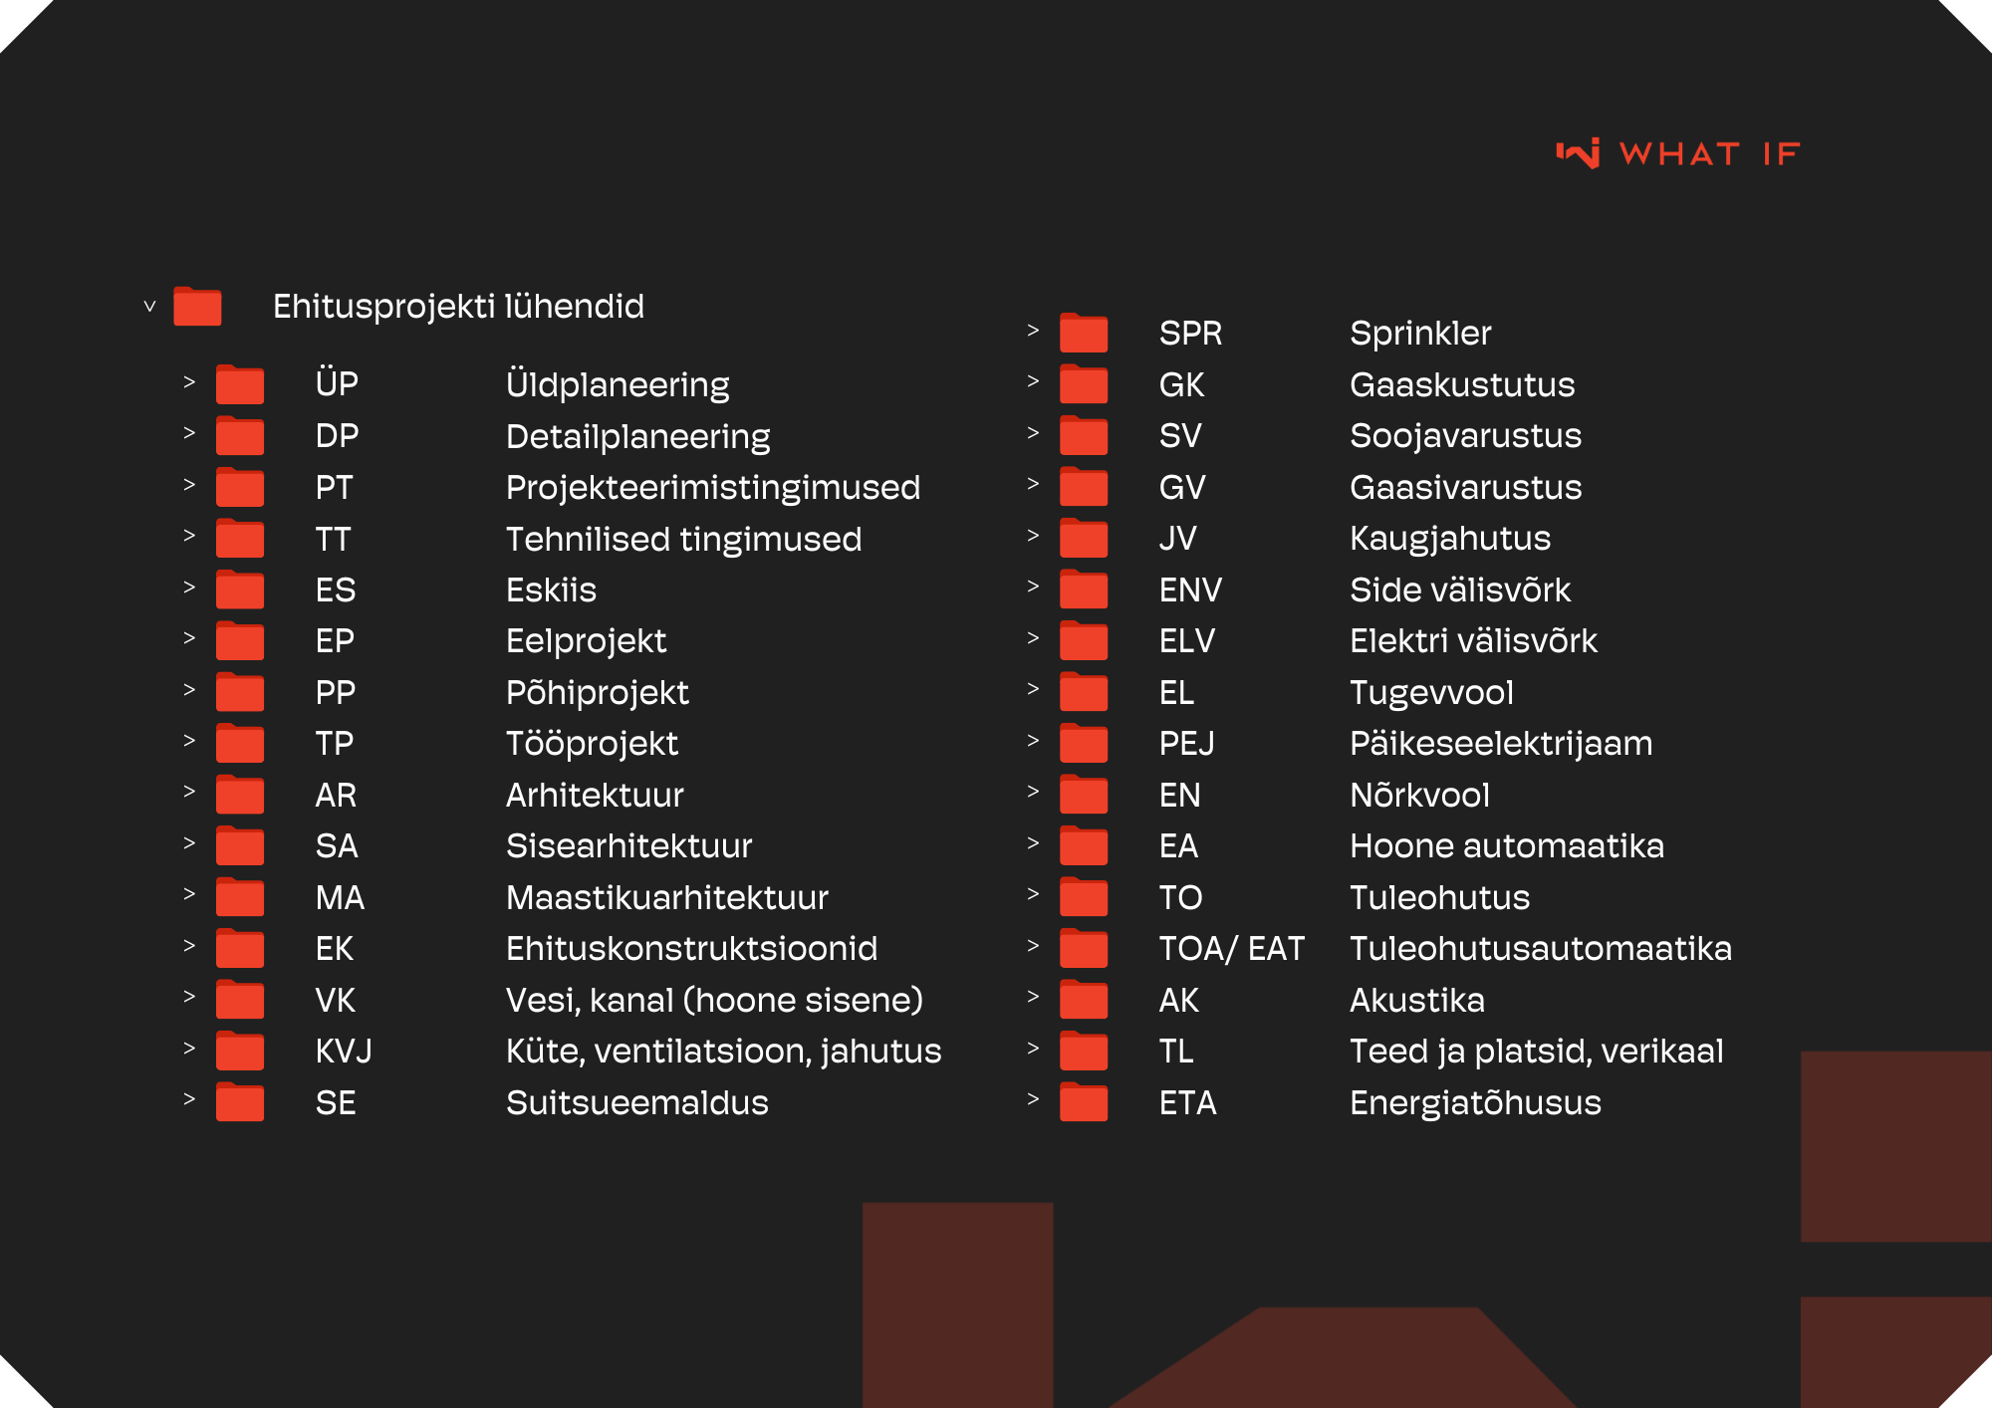This screenshot has height=1408, width=1992.
Task: Click the Ehitusprojekti lühendid root folder icon
Action: (197, 307)
